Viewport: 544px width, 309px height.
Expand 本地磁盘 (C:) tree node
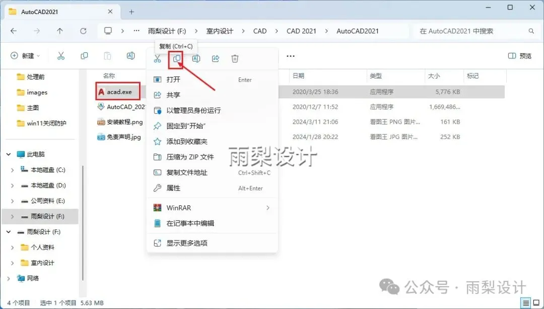13,170
